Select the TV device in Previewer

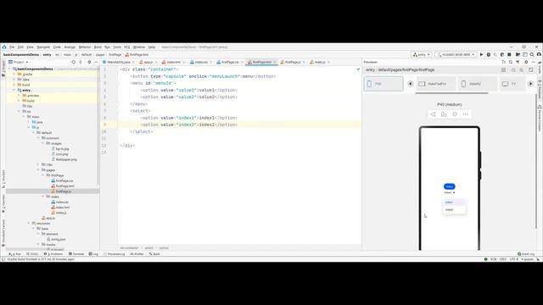(512, 84)
